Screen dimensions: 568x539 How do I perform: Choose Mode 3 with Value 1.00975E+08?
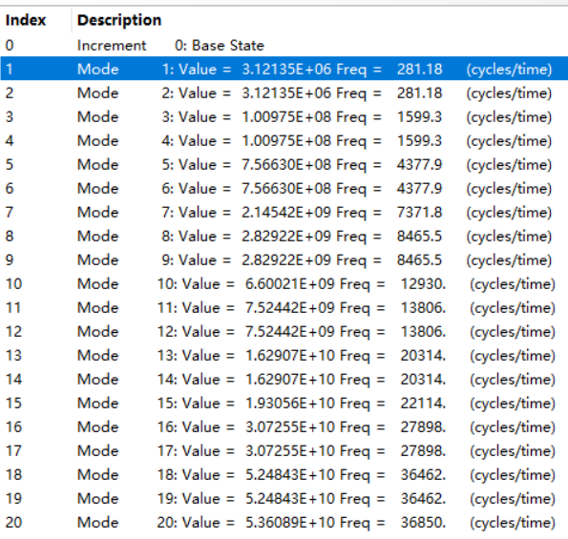point(284,116)
